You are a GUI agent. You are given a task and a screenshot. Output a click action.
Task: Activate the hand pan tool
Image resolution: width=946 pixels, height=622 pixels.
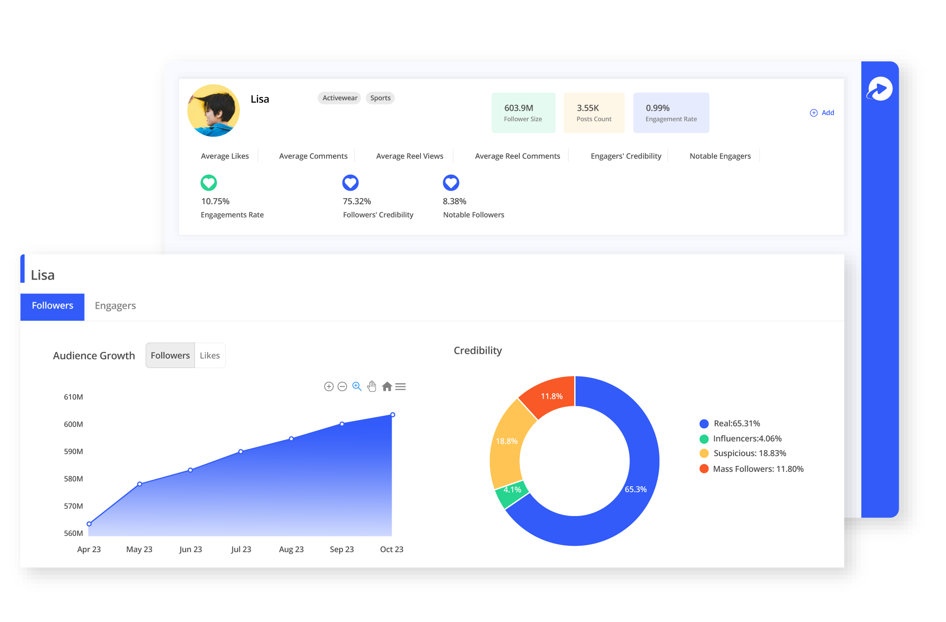click(x=372, y=386)
